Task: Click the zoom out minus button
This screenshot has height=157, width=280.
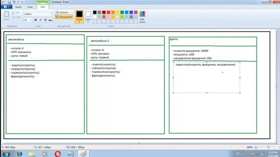Action: pyautogui.click(x=255, y=147)
